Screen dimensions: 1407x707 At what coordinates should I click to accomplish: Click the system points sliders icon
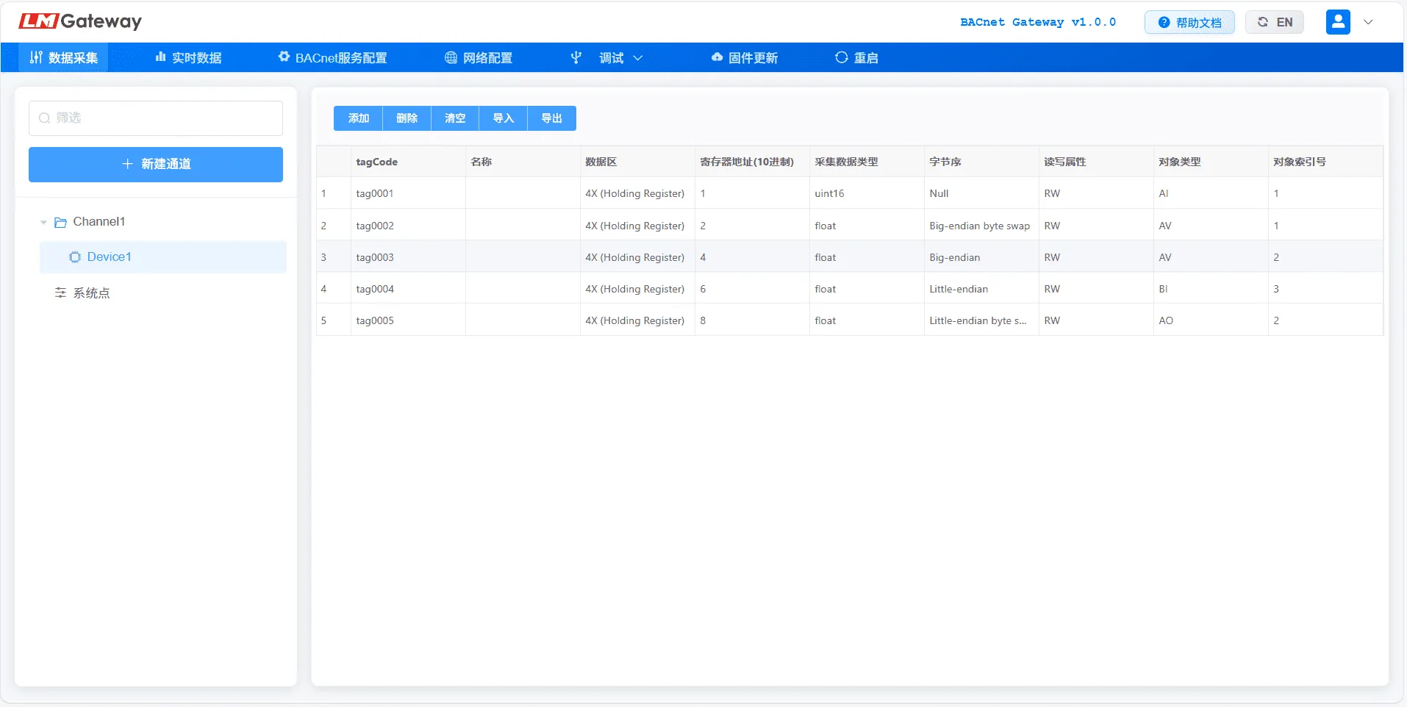(60, 293)
